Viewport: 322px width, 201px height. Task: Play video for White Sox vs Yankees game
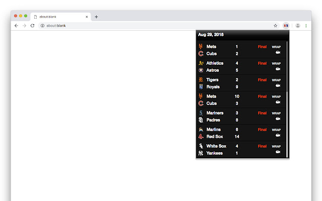[x=278, y=152]
